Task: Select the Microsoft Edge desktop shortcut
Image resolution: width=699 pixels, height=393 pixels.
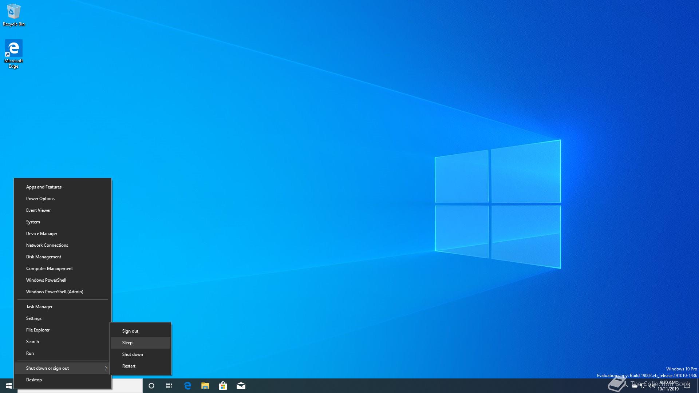Action: point(13,54)
